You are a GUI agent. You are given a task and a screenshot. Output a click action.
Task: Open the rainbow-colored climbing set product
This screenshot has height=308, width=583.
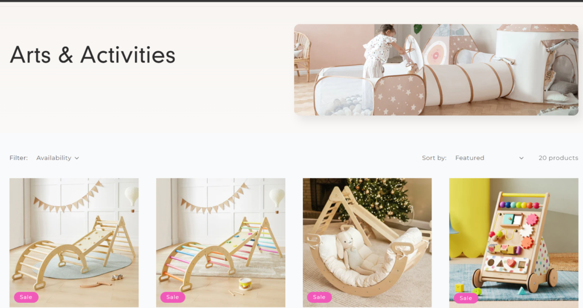pyautogui.click(x=220, y=243)
